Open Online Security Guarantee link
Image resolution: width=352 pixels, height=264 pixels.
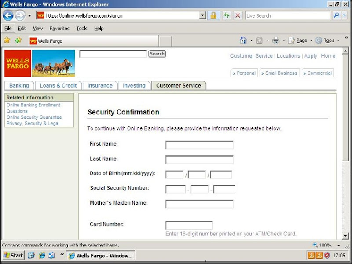point(34,117)
